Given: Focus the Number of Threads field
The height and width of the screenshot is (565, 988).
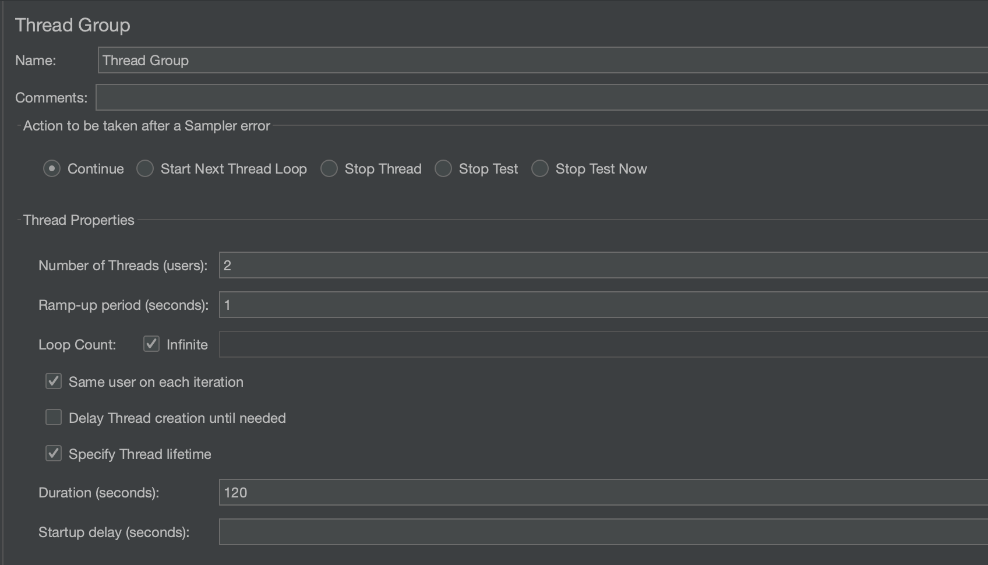Looking at the screenshot, I should [604, 266].
